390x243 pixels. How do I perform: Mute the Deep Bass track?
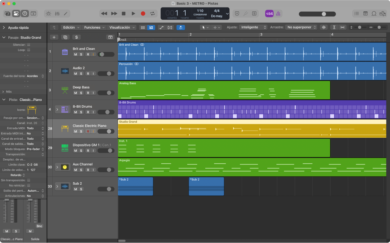[x=75, y=93]
